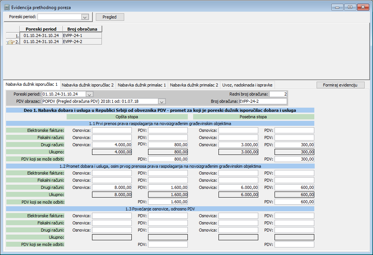Click the Poreski period column header
The width and height of the screenshot is (373, 255).
coord(41,29)
